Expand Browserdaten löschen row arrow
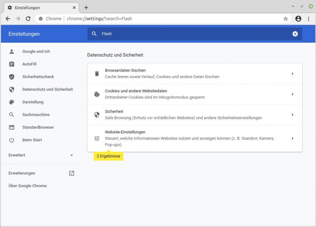 (x=292, y=74)
